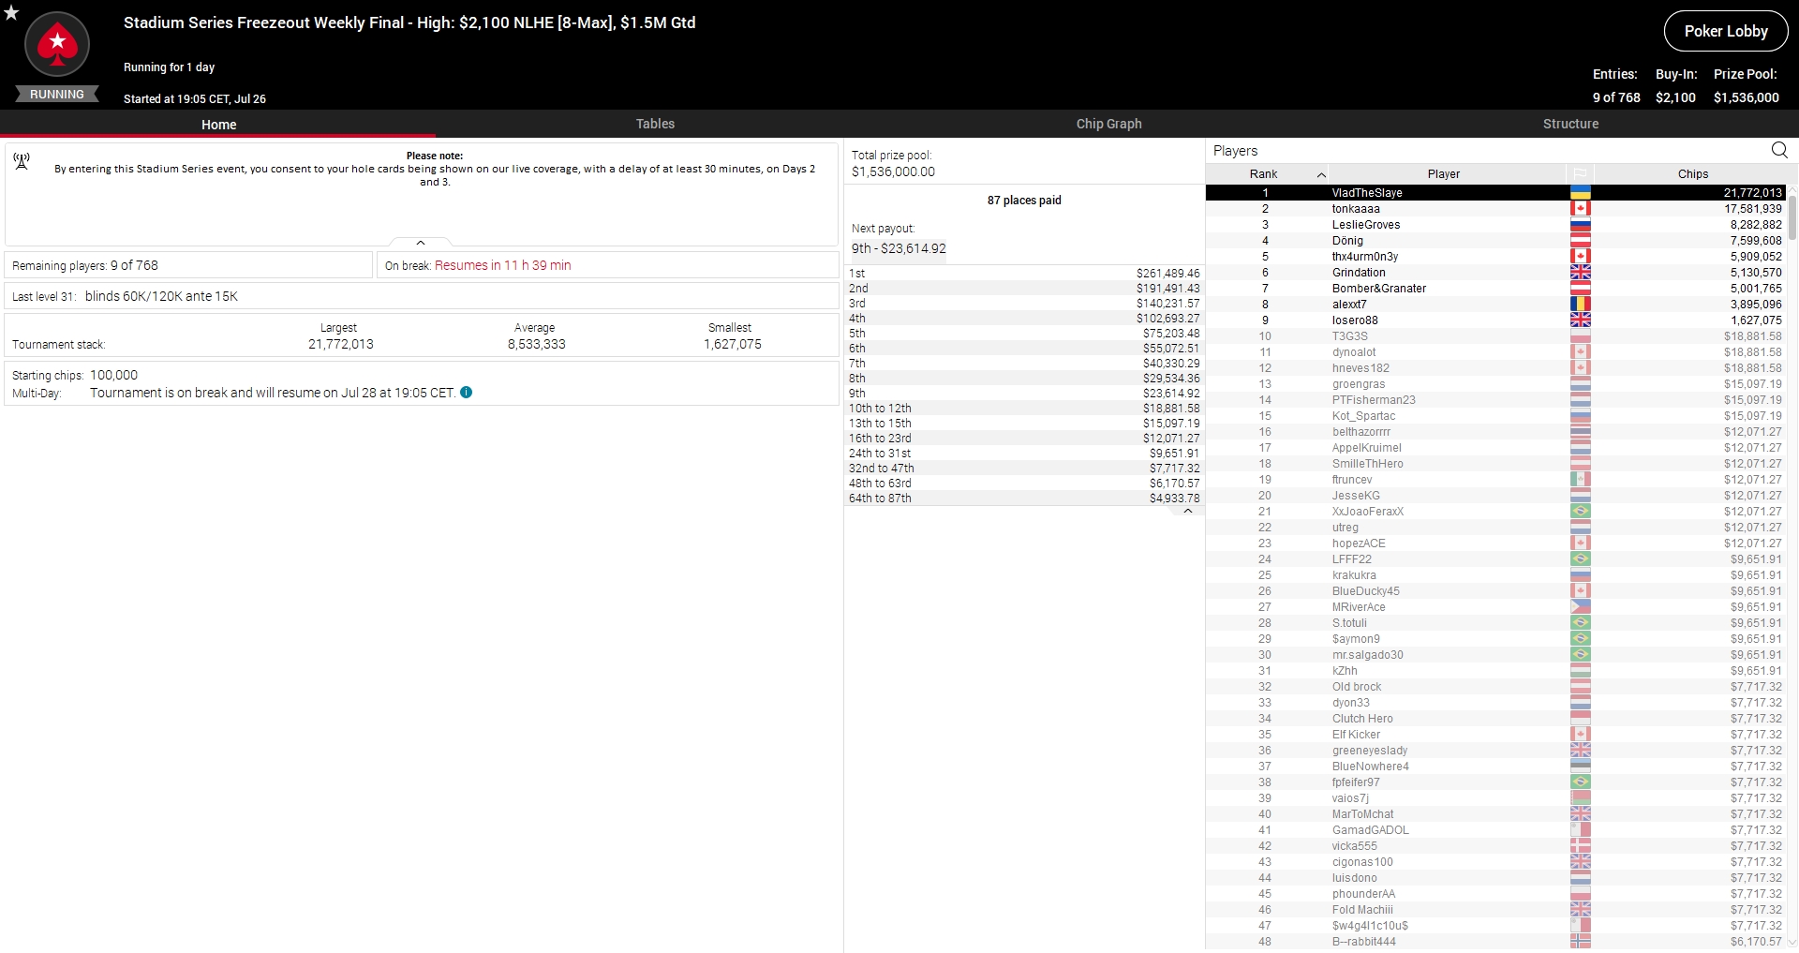Image resolution: width=1799 pixels, height=953 pixels.
Task: Select XxJoaoFeraxX player name
Action: (x=1368, y=511)
